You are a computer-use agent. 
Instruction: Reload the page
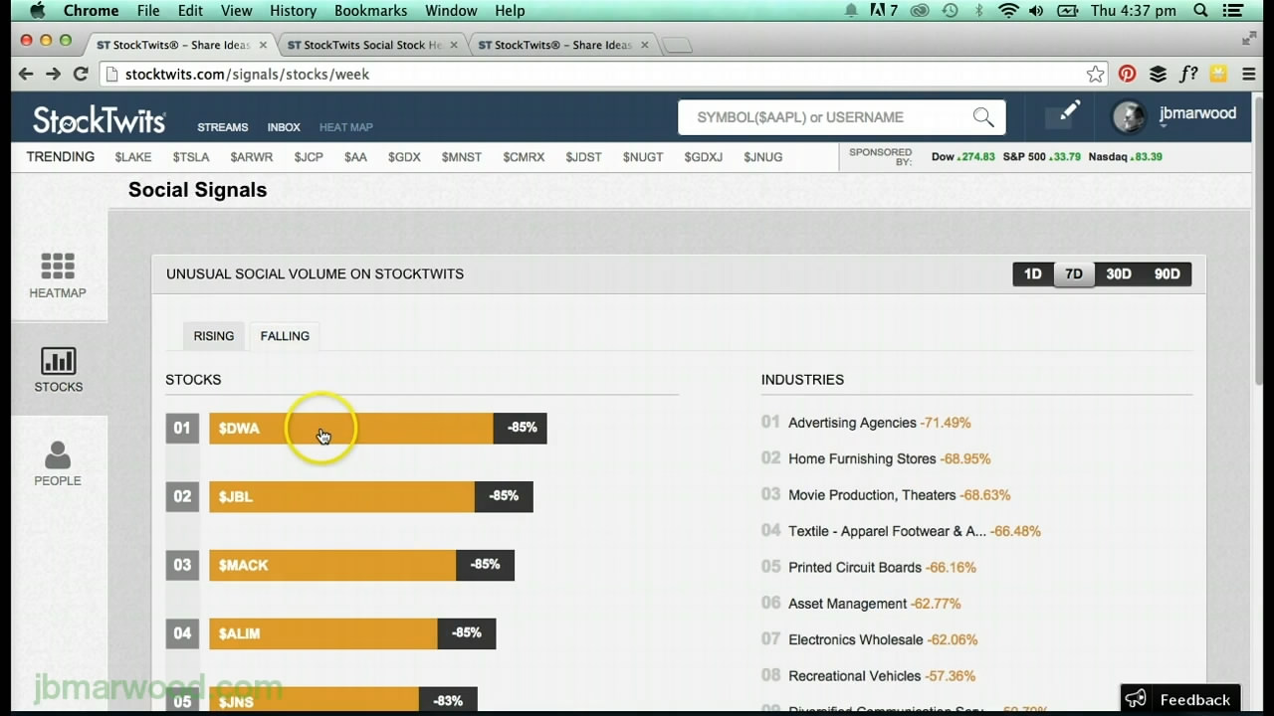point(81,74)
